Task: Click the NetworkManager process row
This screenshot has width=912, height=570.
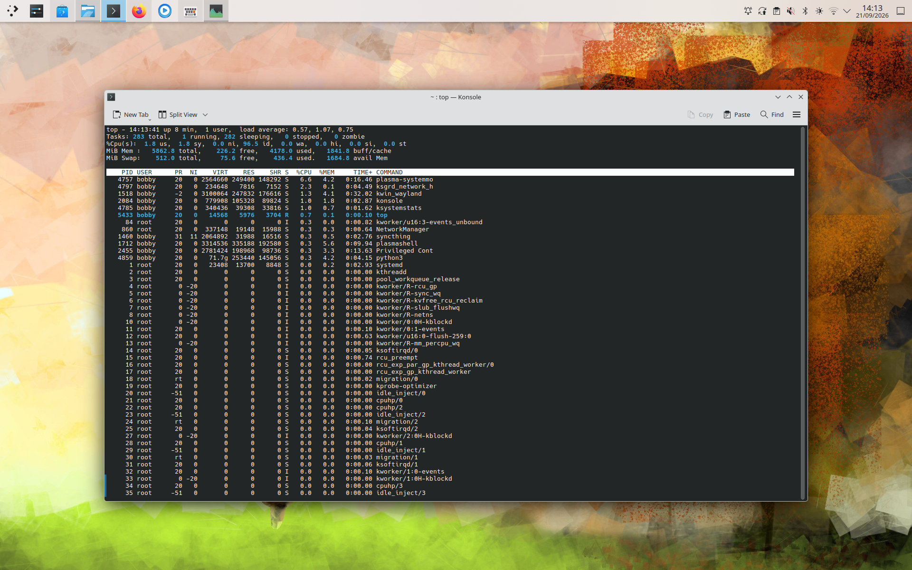Action: [x=450, y=229]
